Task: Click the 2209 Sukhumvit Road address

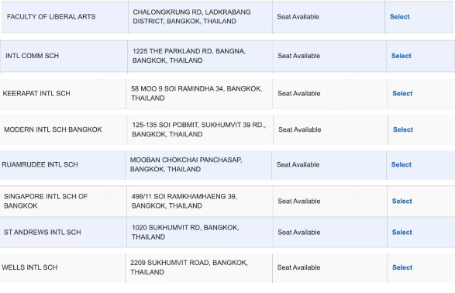Action: click(x=189, y=267)
